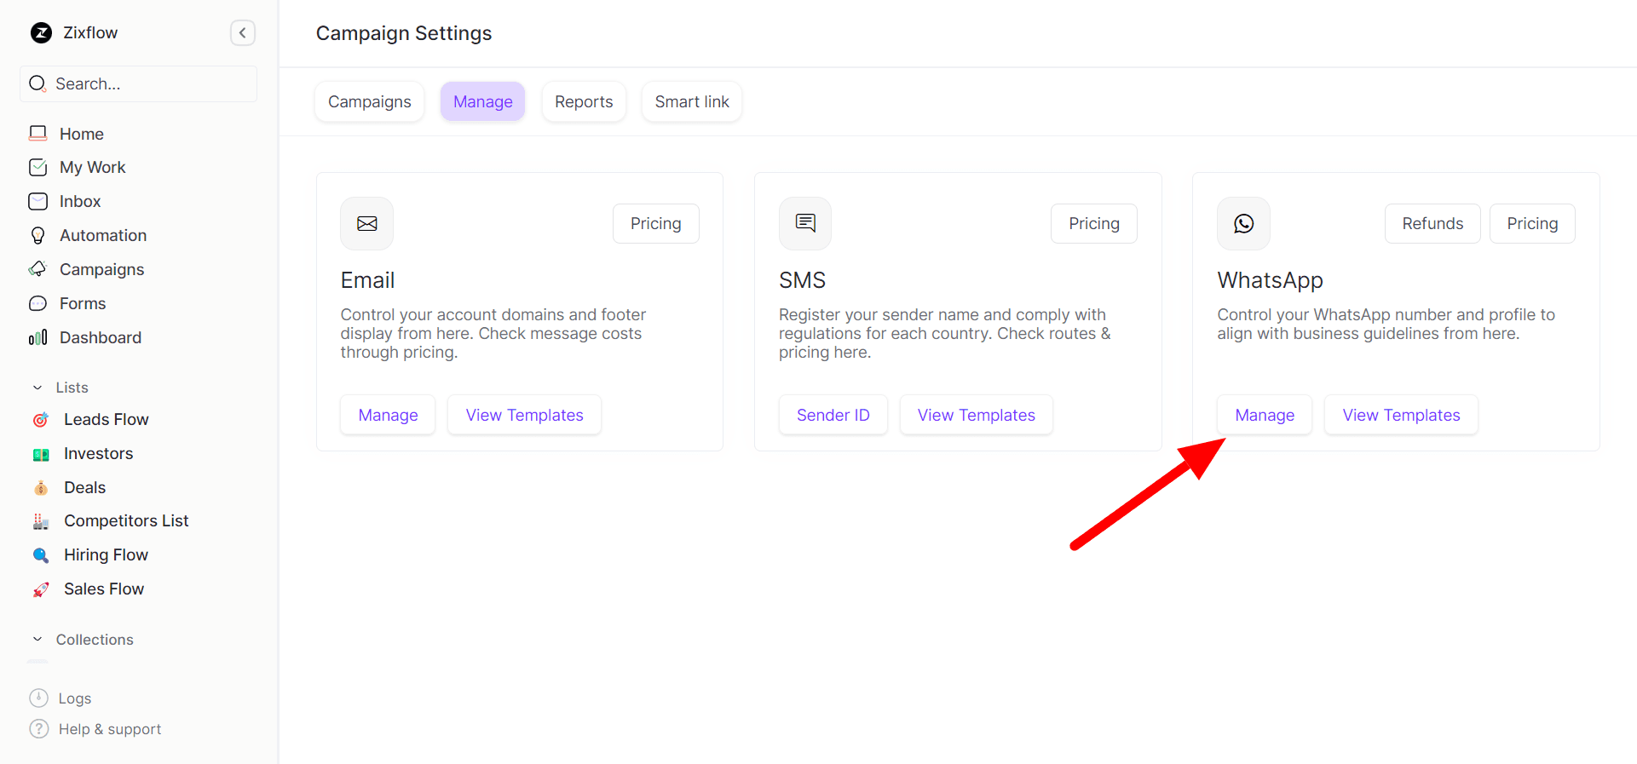This screenshot has width=1637, height=764.
Task: Click the Zixflow logo icon
Action: pos(41,33)
